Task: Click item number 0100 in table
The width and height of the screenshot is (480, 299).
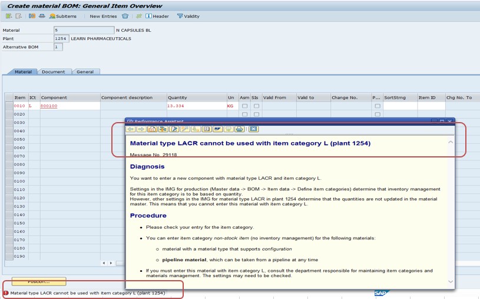Action: [19, 181]
